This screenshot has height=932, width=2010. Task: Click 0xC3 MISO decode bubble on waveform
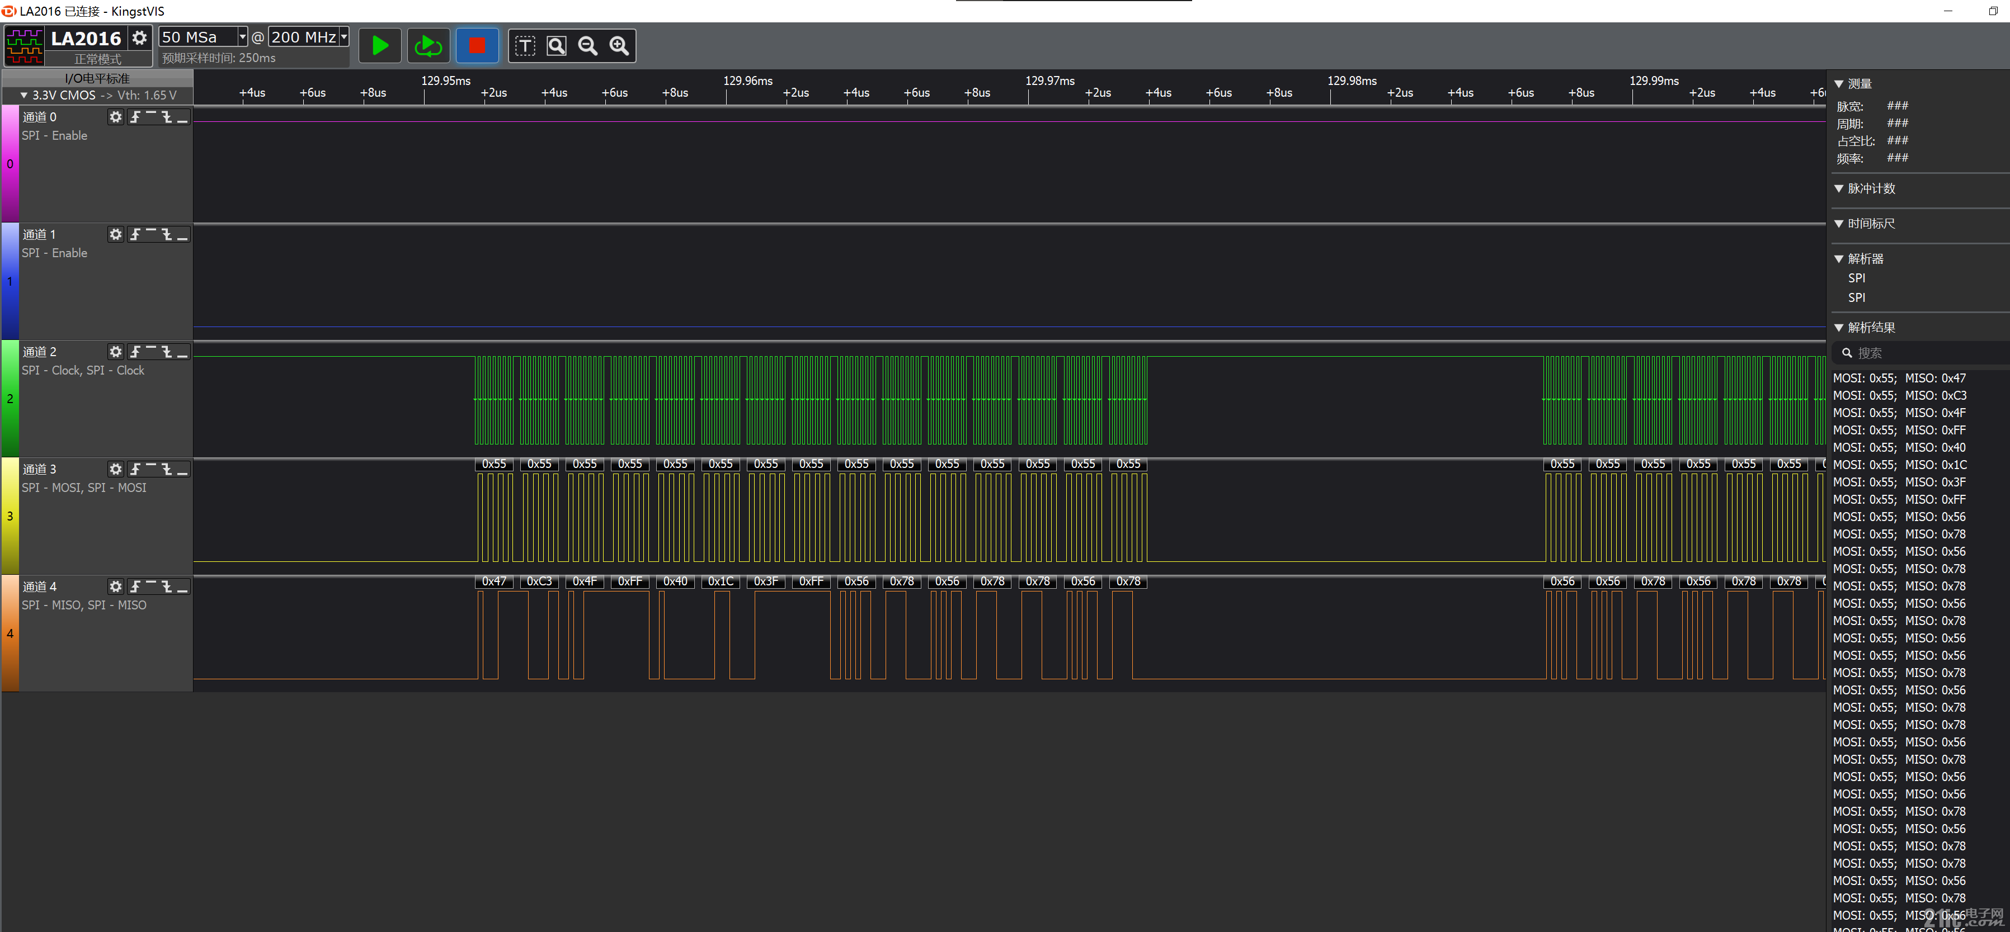539,582
